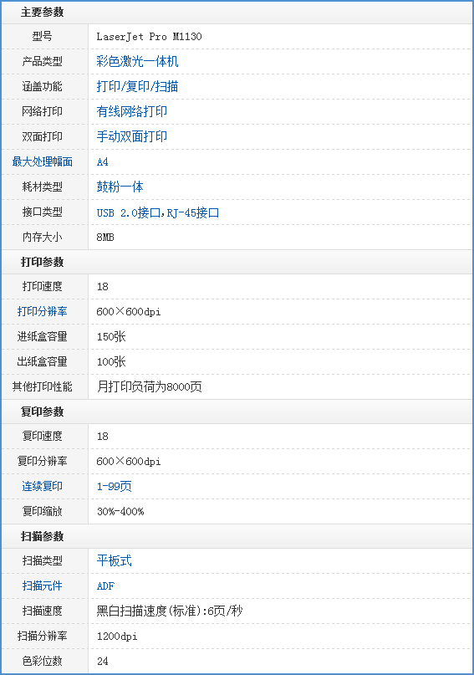Follow the 鼓粉一体 consumable link
Image resolution: width=474 pixels, height=675 pixels.
coord(120,187)
